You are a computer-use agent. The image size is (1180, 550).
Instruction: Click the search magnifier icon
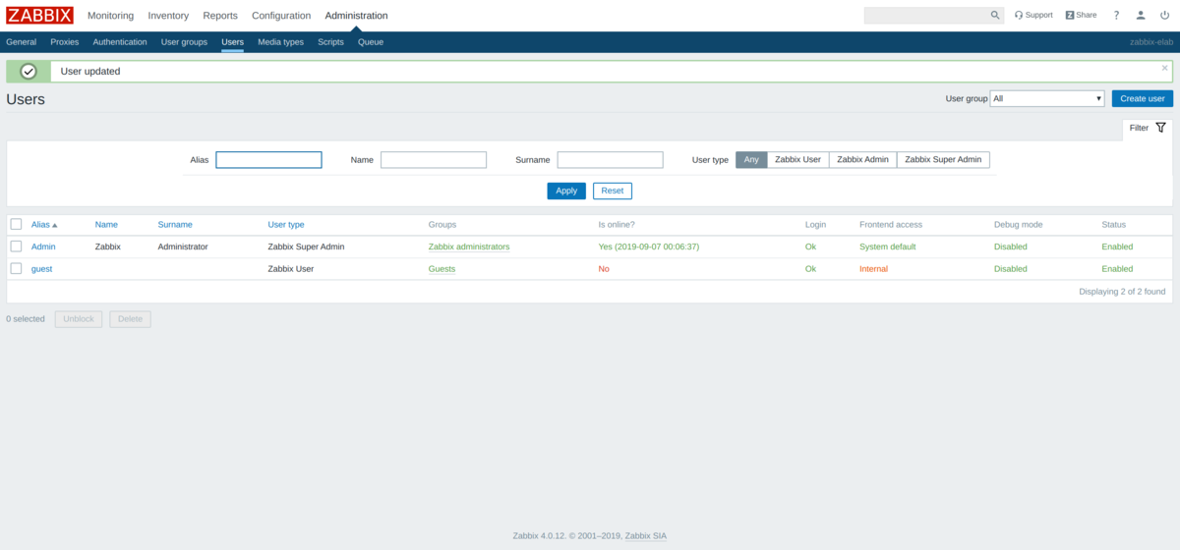pyautogui.click(x=995, y=16)
